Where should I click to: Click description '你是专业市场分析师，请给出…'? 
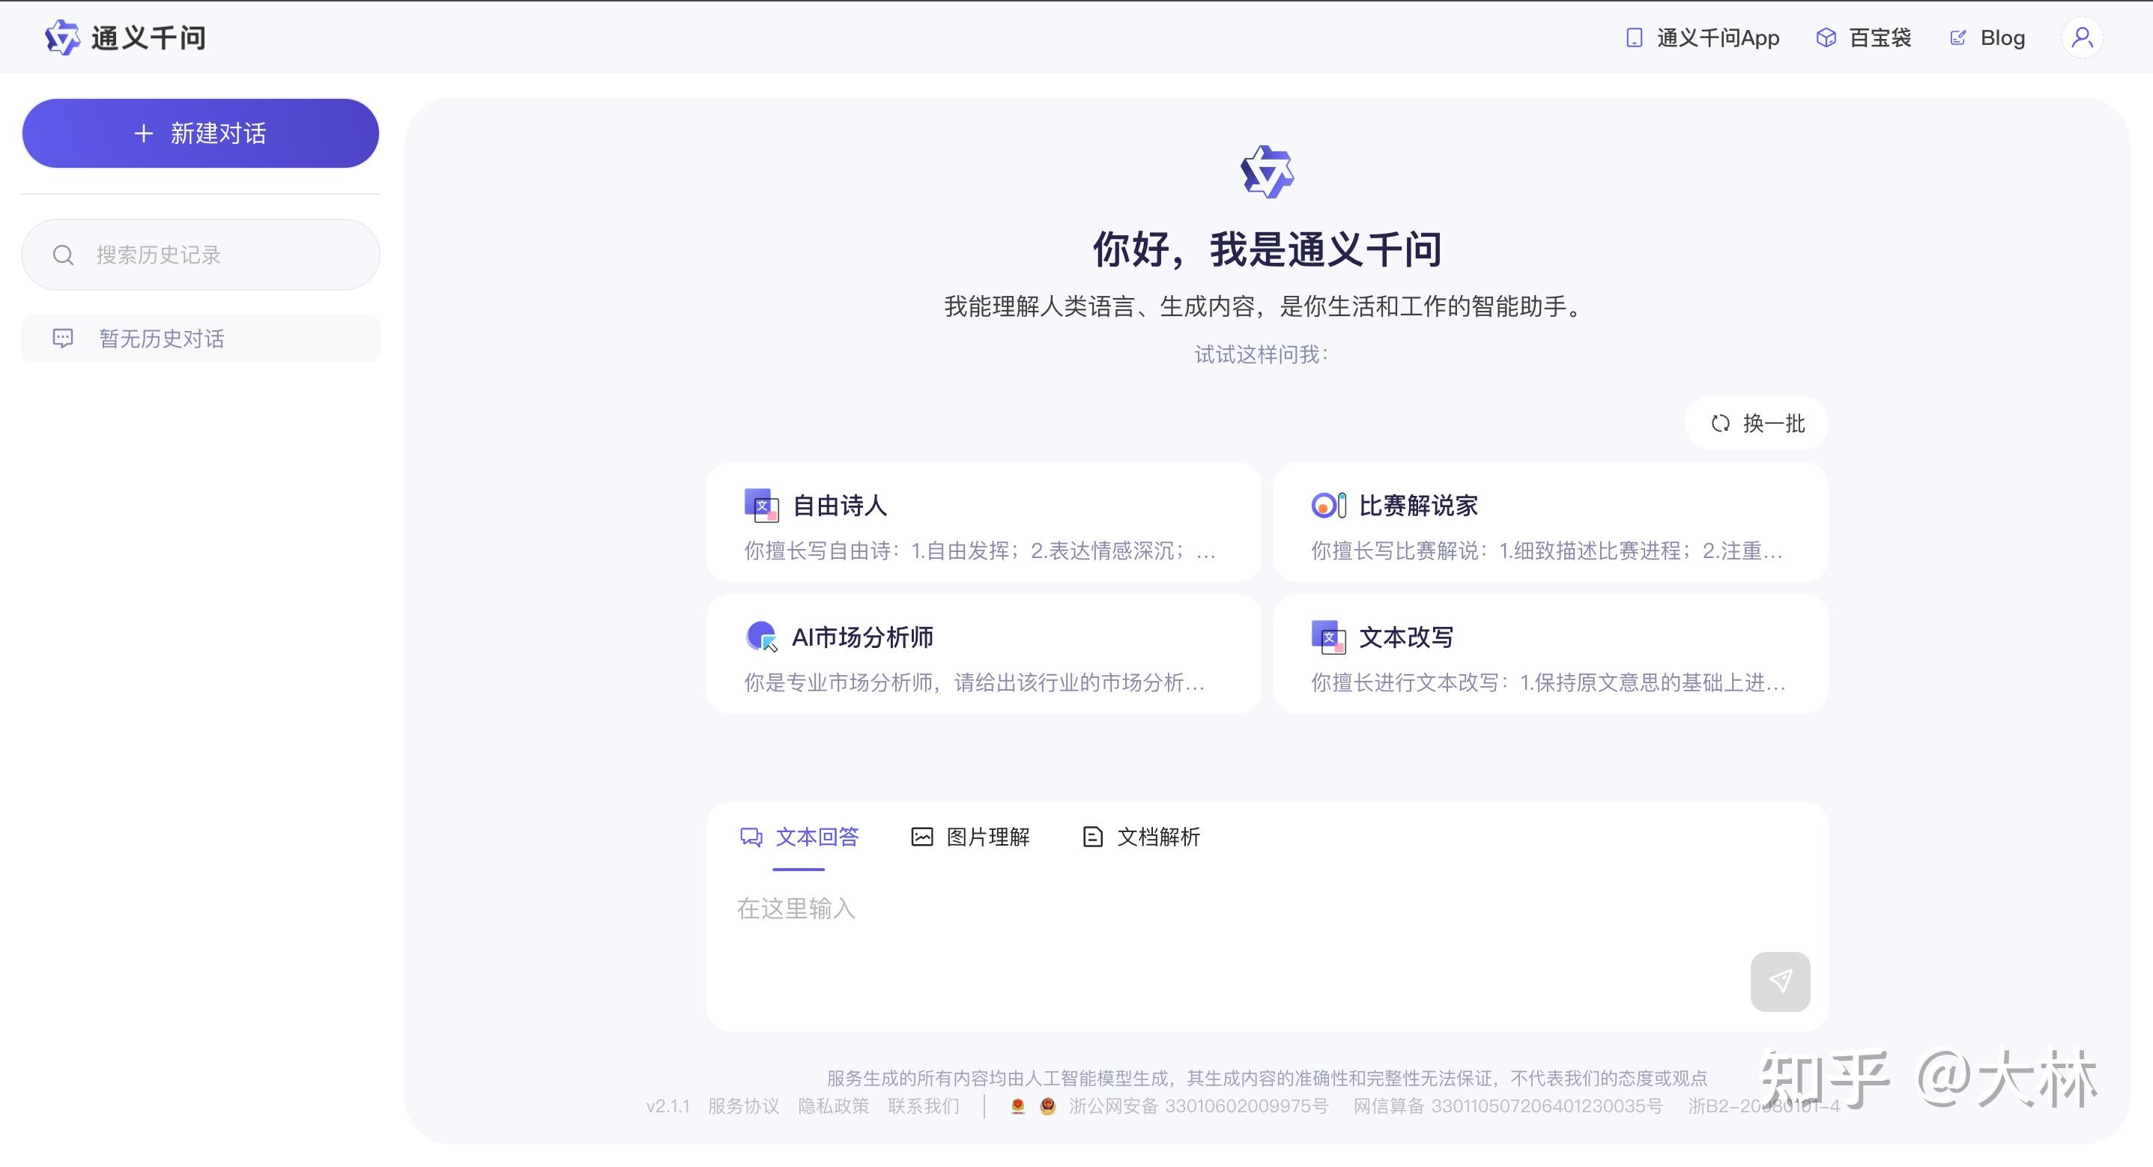(x=975, y=682)
